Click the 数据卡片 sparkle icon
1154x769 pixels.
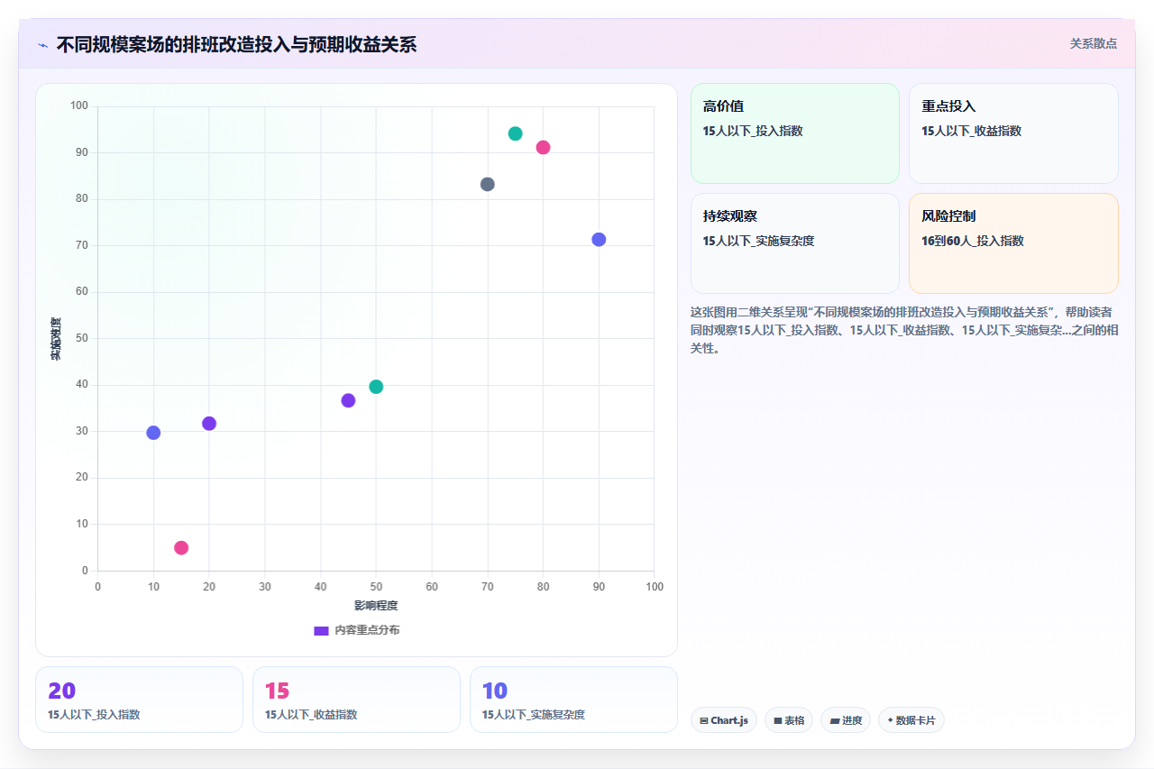[x=891, y=720]
